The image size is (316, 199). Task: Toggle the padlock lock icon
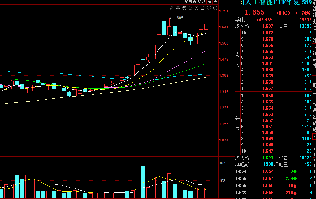pyautogui.click(x=203, y=8)
